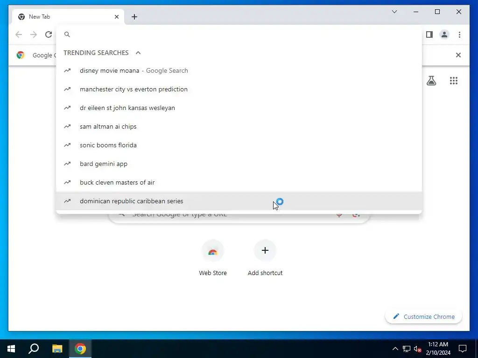Click the trending arrow beside 'sonic booms florida'
Image resolution: width=478 pixels, height=358 pixels.
[x=67, y=145]
